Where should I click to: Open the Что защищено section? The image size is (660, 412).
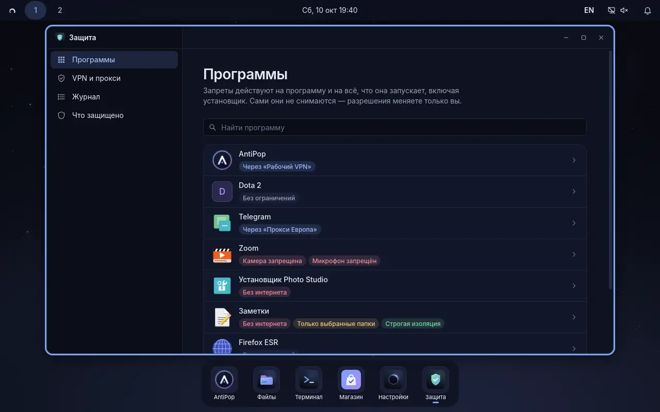click(114, 115)
